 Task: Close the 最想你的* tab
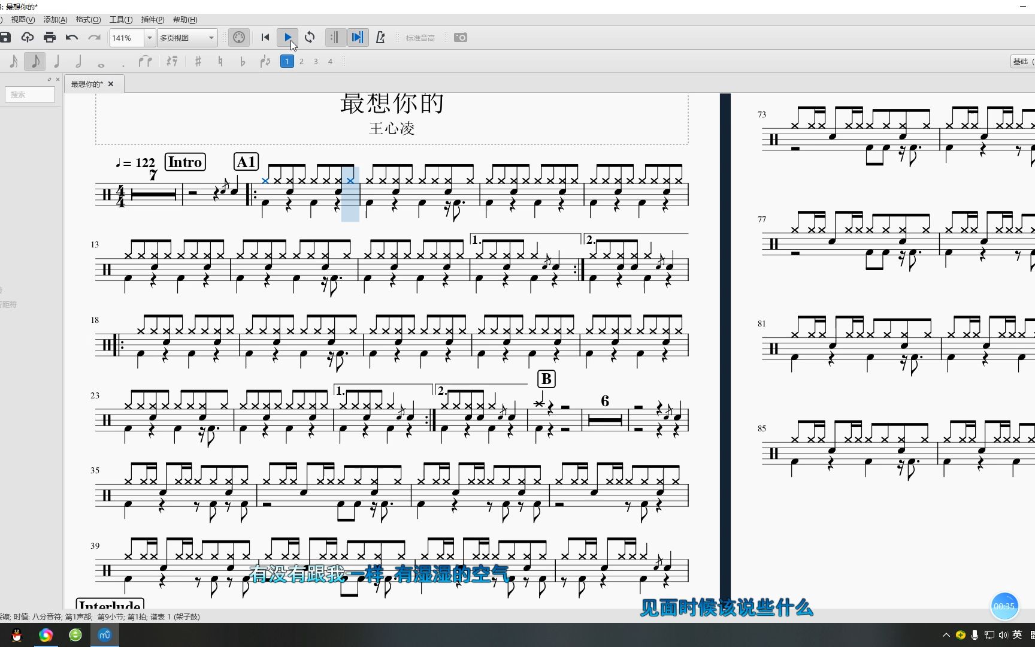[x=111, y=84]
